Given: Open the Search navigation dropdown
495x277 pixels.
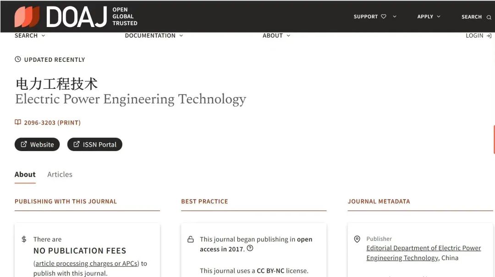Looking at the screenshot, I should [30, 36].
